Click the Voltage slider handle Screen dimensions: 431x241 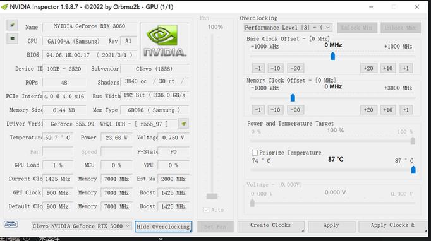pyautogui.click(x=252, y=203)
